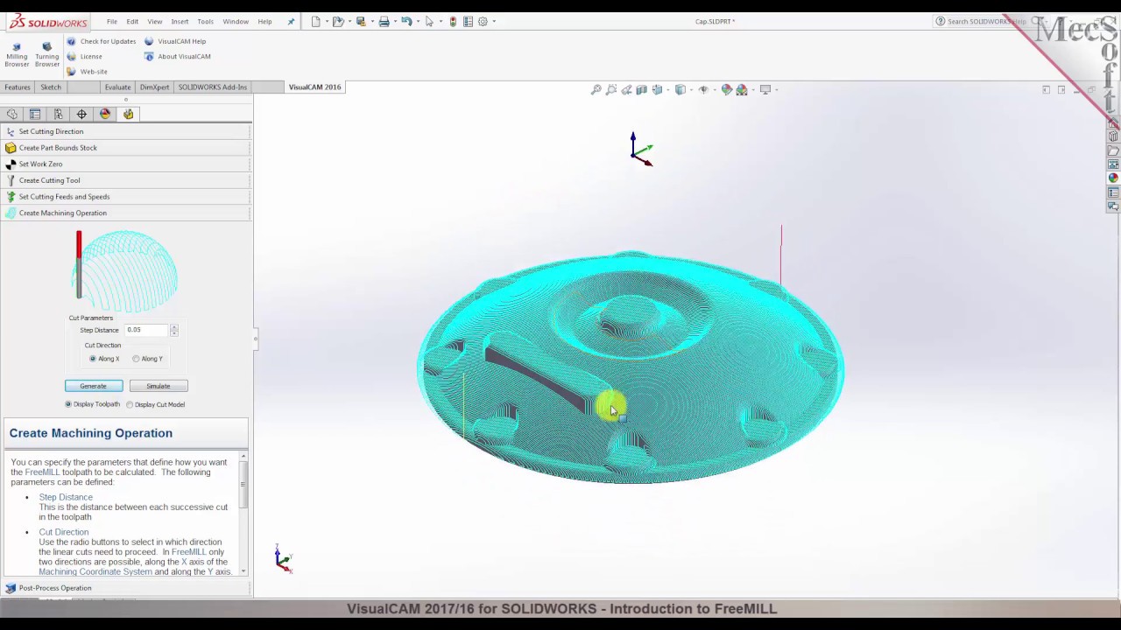
Task: Open the Turning Browser
Action: coord(47,54)
